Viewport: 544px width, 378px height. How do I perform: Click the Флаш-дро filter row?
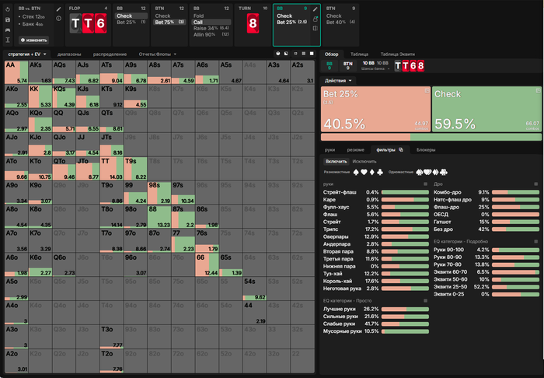pyautogui.click(x=486, y=207)
